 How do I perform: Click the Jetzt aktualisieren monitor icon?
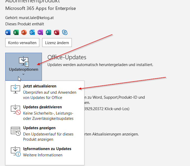pos(15,89)
